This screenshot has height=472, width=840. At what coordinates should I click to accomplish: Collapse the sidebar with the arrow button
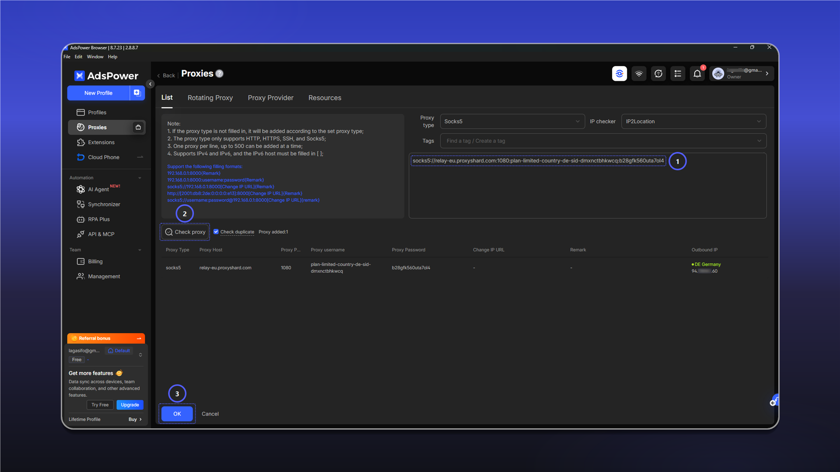point(150,84)
